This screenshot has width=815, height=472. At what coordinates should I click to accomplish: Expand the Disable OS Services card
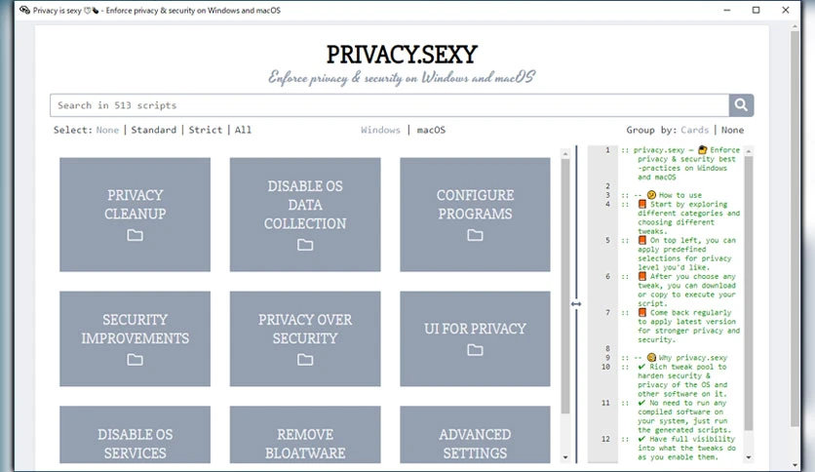[x=136, y=435]
